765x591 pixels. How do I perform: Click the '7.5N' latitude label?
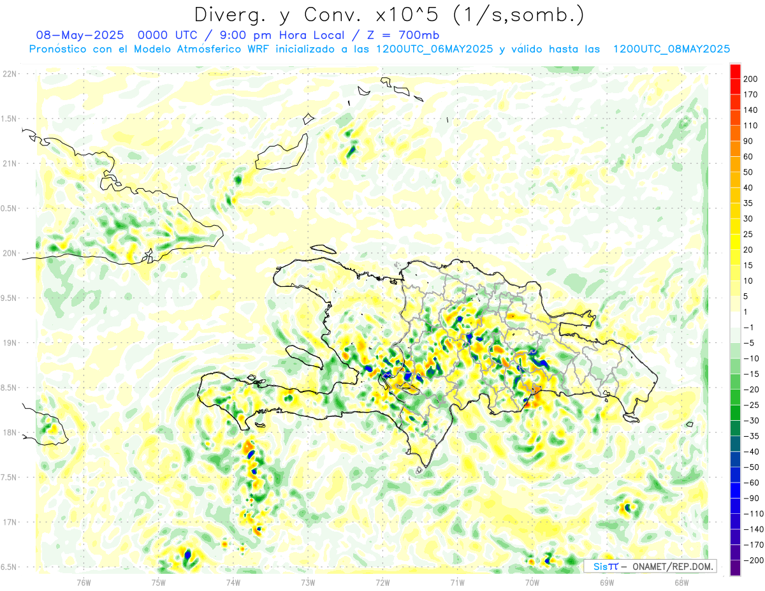[x=10, y=478]
